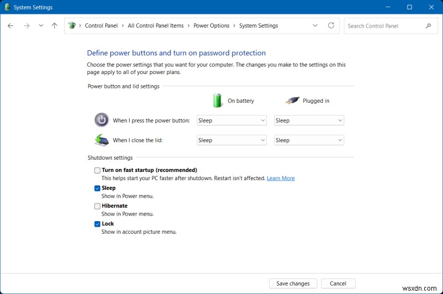
Task: Click the laptop lid icon
Action: pos(102,140)
